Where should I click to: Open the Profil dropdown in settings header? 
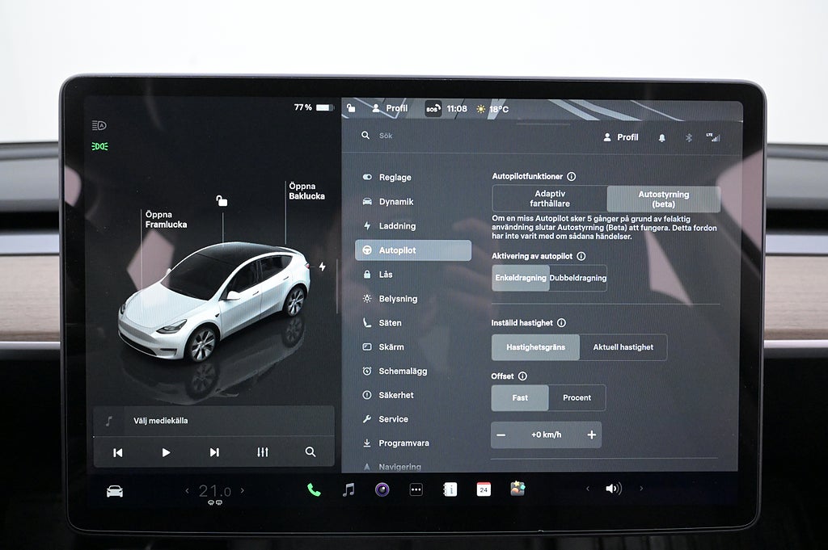tap(621, 137)
